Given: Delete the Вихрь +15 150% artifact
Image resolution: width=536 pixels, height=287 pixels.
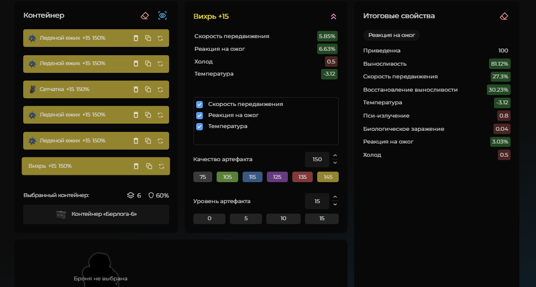Looking at the screenshot, I should pos(136,166).
